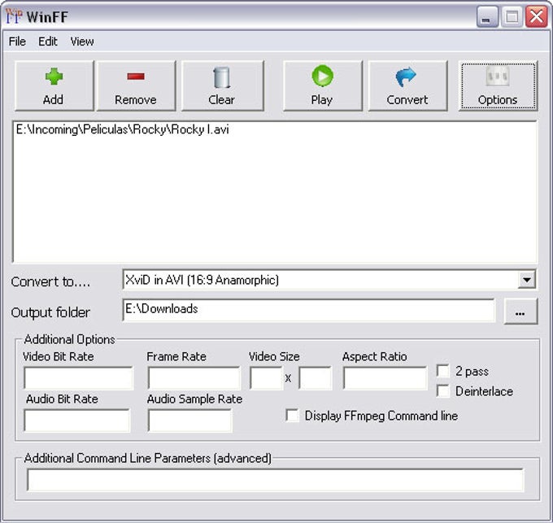Image resolution: width=553 pixels, height=523 pixels.
Task: Enable the 2 pass checkbox
Action: click(443, 371)
